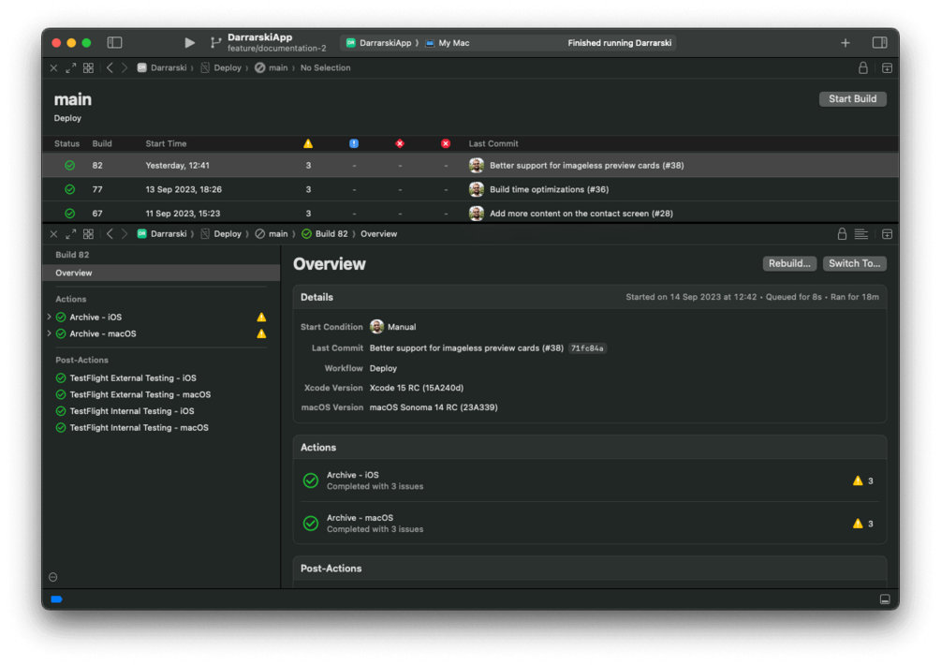Viewport: 941px width, 665px height.
Task: Click the plus icon in the toolbar
Action: [x=845, y=42]
